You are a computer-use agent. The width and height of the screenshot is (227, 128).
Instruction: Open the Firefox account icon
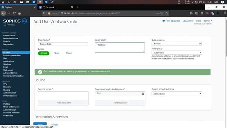pyautogui.click(x=202, y=13)
